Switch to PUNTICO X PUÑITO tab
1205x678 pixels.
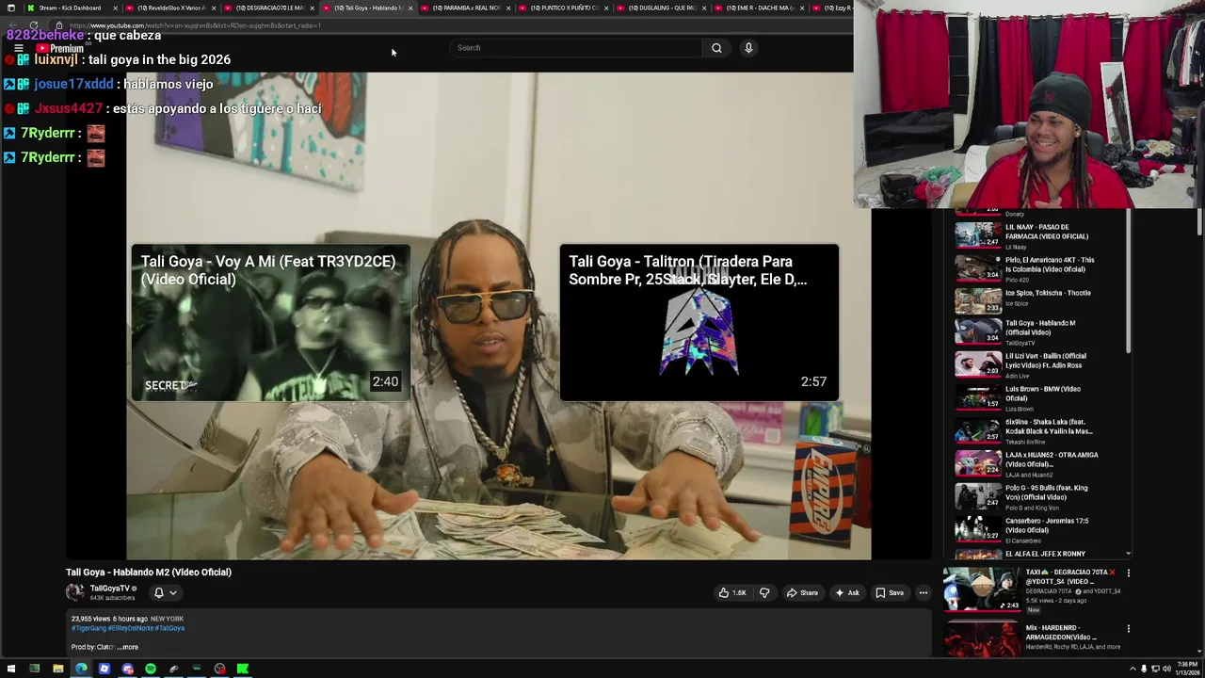click(x=564, y=8)
